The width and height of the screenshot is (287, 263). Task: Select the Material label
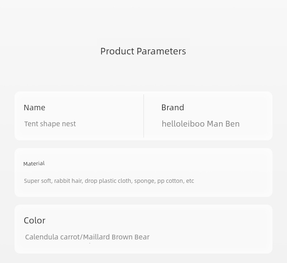click(34, 164)
